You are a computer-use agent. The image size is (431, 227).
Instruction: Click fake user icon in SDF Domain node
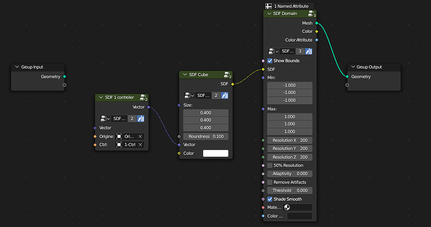[x=309, y=51]
